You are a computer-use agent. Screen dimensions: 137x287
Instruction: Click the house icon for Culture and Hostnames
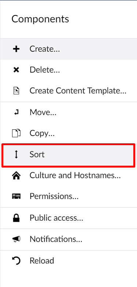pos(16,176)
